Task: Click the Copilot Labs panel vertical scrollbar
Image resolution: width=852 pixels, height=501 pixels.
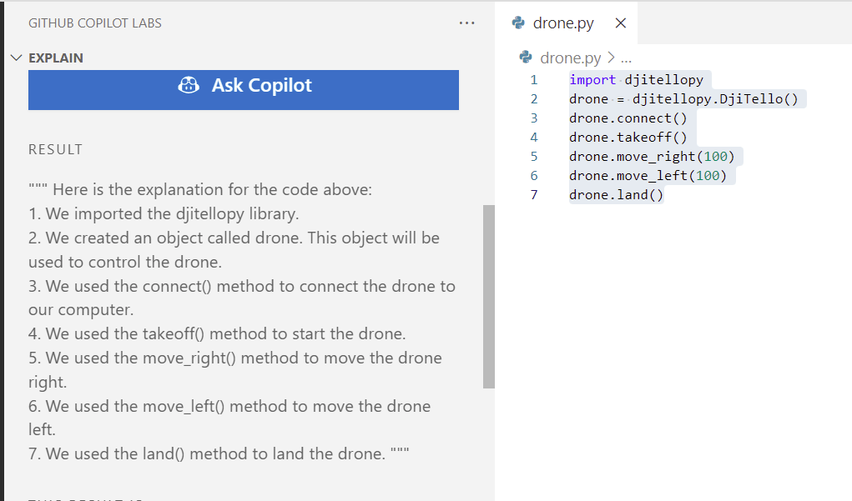Action: (488, 296)
